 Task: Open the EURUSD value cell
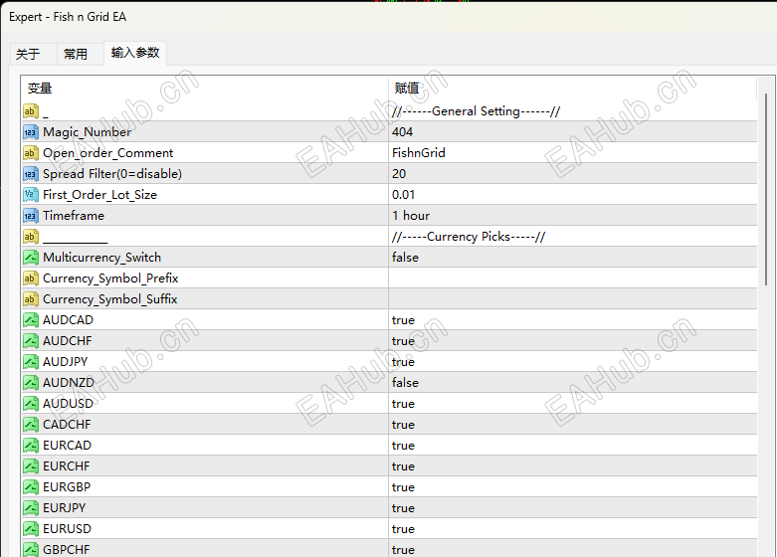coord(573,529)
